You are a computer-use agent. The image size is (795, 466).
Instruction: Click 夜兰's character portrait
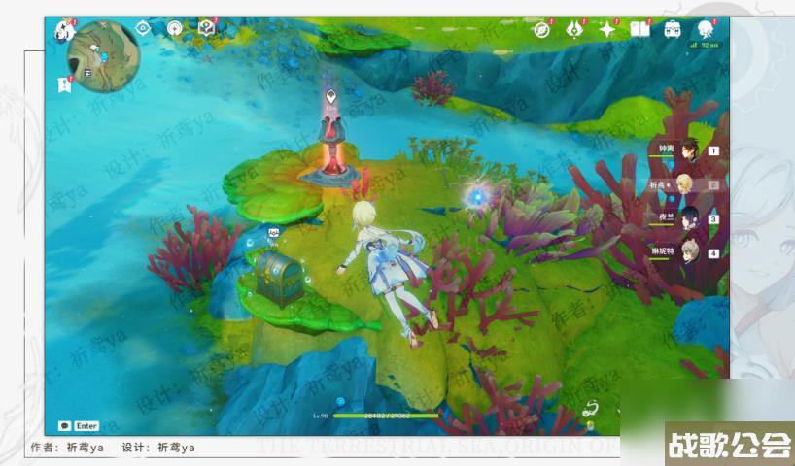pyautogui.click(x=690, y=217)
